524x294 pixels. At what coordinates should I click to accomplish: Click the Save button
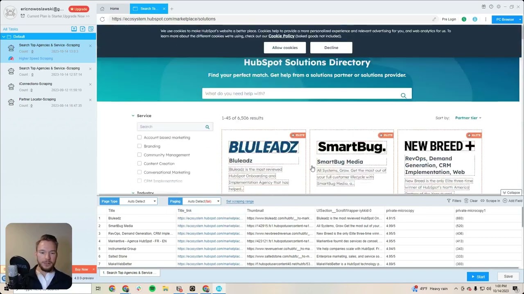[508, 276]
